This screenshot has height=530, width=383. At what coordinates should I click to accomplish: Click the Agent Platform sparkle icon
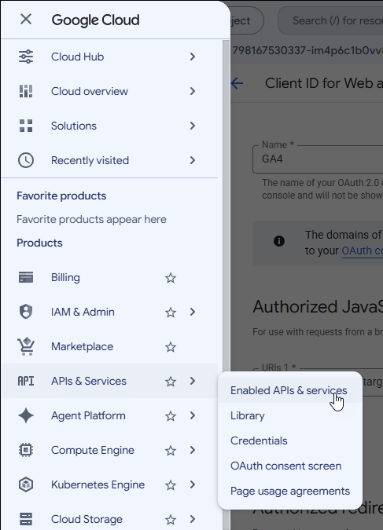click(x=26, y=415)
